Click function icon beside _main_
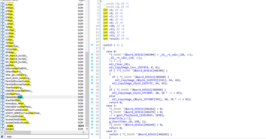Image resolution: width=266 pixels, height=139 pixels. tap(3, 126)
